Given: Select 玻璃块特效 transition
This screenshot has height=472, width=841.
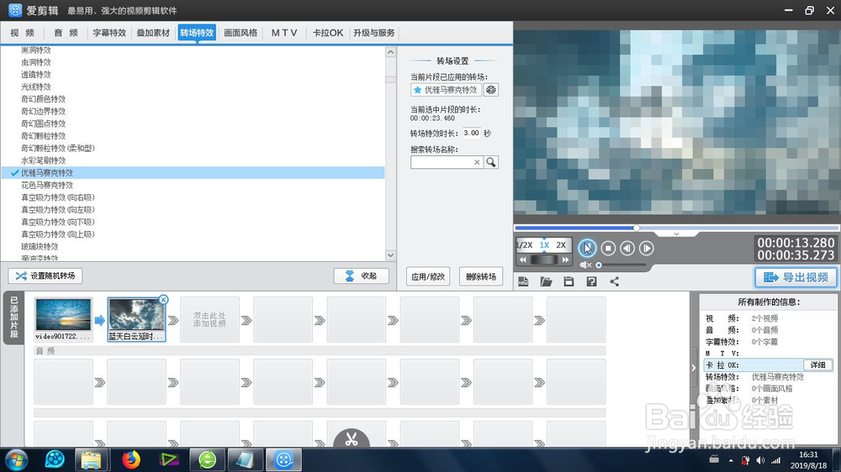Looking at the screenshot, I should (x=40, y=246).
